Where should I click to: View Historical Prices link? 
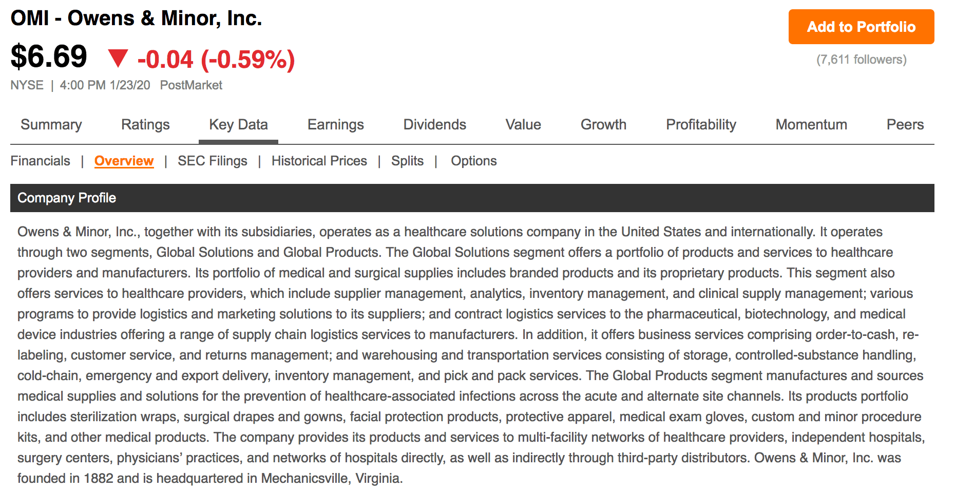(x=319, y=161)
